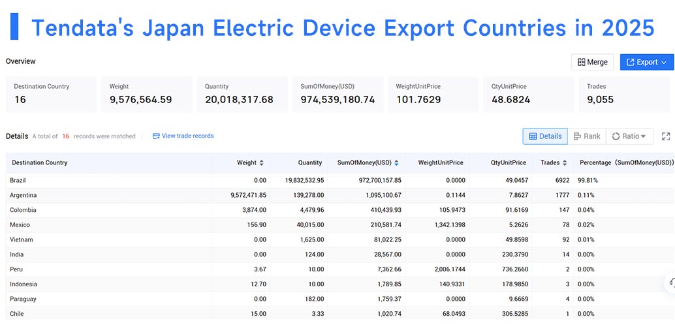Select the Argentina row country name
675x332 pixels.
[x=24, y=195]
